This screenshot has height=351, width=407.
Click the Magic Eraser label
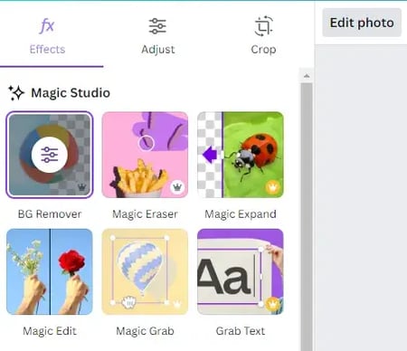click(x=145, y=214)
